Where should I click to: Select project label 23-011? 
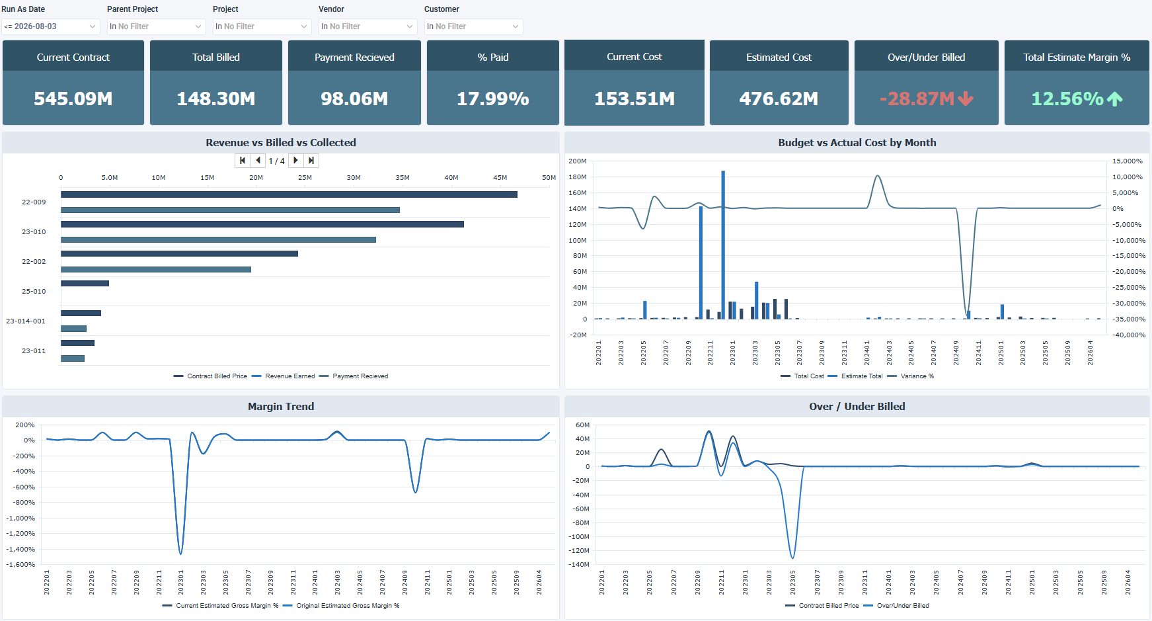click(x=34, y=351)
